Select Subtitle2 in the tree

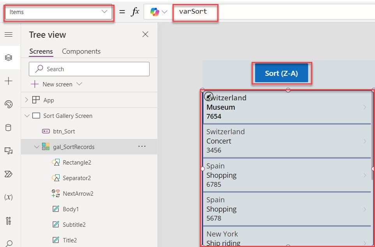[74, 224]
